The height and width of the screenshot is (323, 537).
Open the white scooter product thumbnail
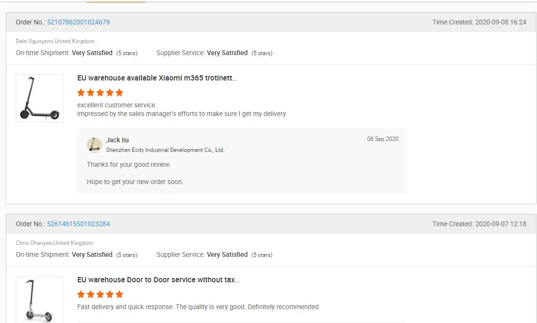click(40, 300)
